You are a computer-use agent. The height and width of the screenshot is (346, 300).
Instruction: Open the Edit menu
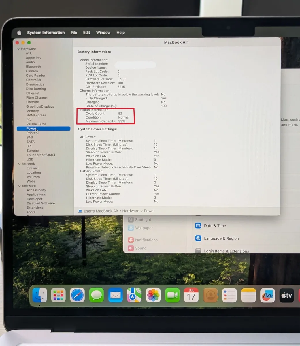click(86, 33)
